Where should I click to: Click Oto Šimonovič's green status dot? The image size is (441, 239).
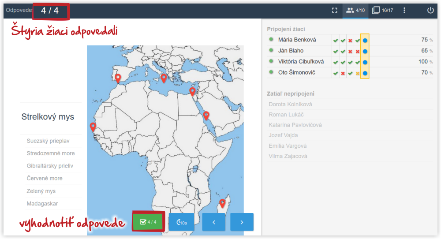271,72
